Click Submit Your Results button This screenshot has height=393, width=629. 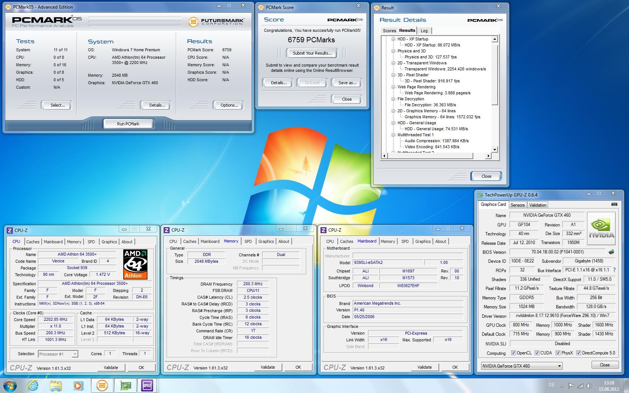[x=312, y=53]
